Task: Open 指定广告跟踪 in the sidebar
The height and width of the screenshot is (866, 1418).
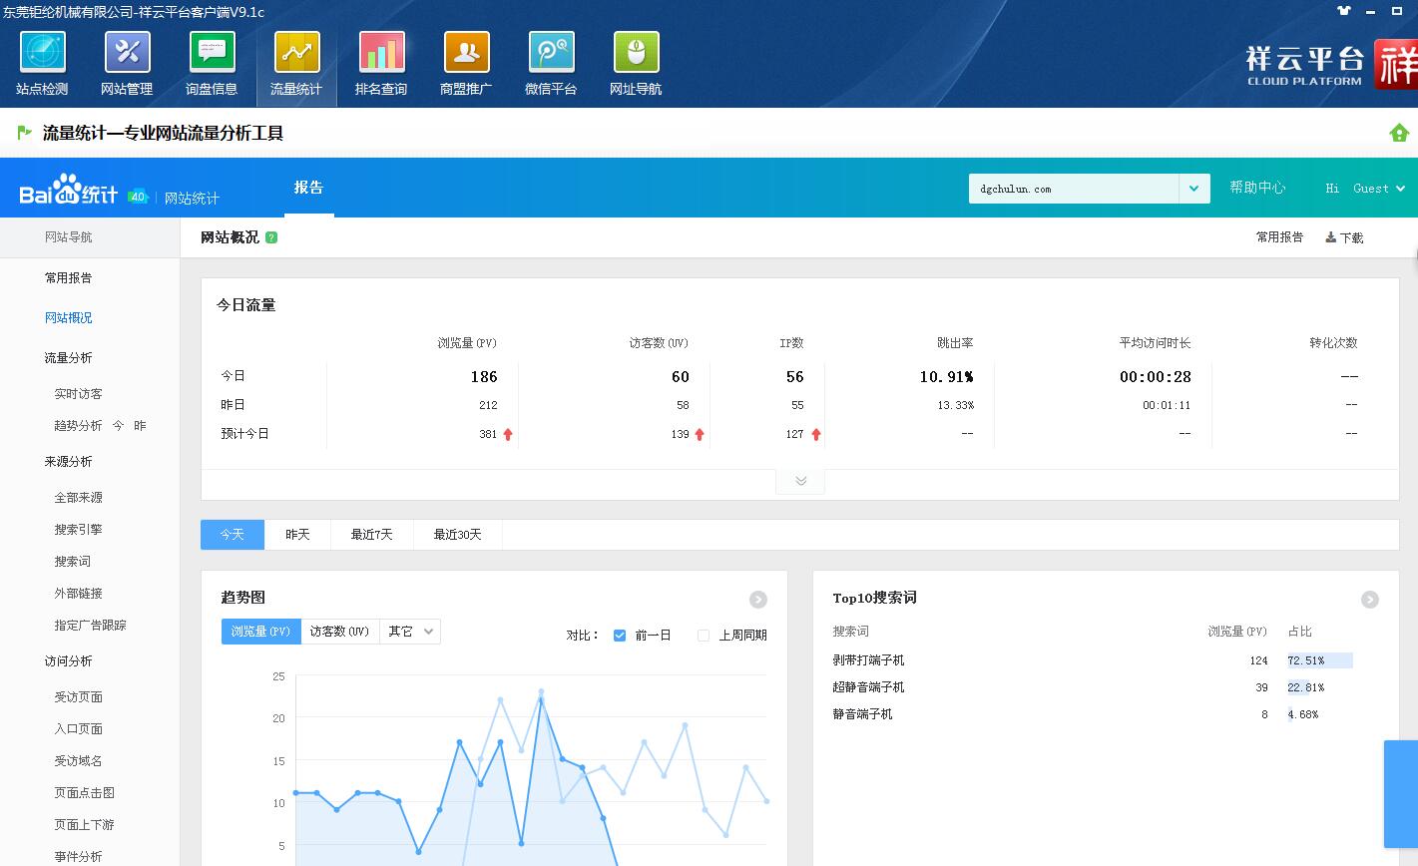Action: click(90, 626)
